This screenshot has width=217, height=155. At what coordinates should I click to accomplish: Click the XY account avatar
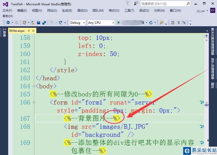[x=212, y=10]
